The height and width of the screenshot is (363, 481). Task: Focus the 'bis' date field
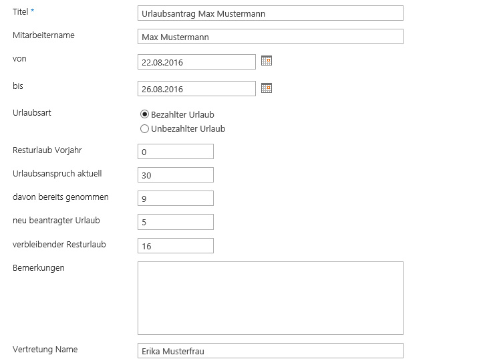[x=196, y=89]
